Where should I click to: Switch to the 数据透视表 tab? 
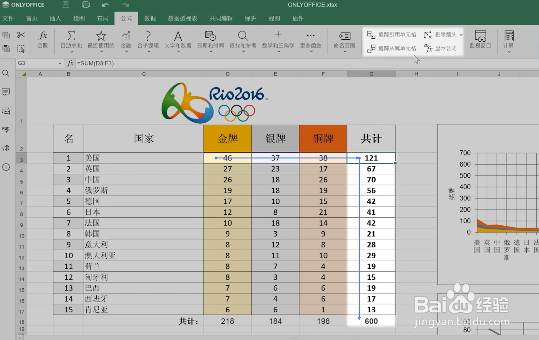click(x=183, y=18)
